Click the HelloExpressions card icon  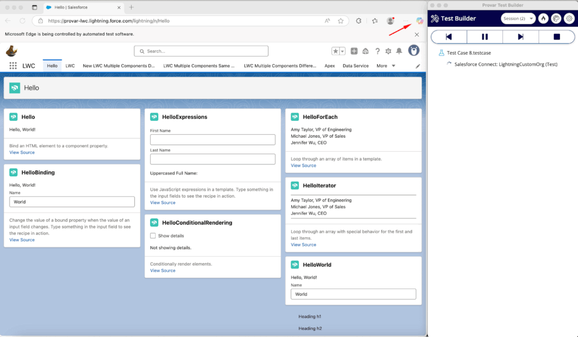point(154,117)
